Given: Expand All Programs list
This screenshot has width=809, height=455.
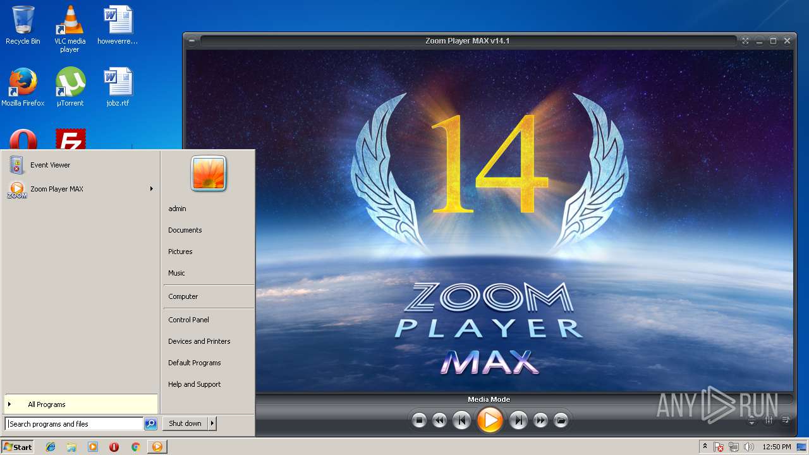Looking at the screenshot, I should coord(80,404).
